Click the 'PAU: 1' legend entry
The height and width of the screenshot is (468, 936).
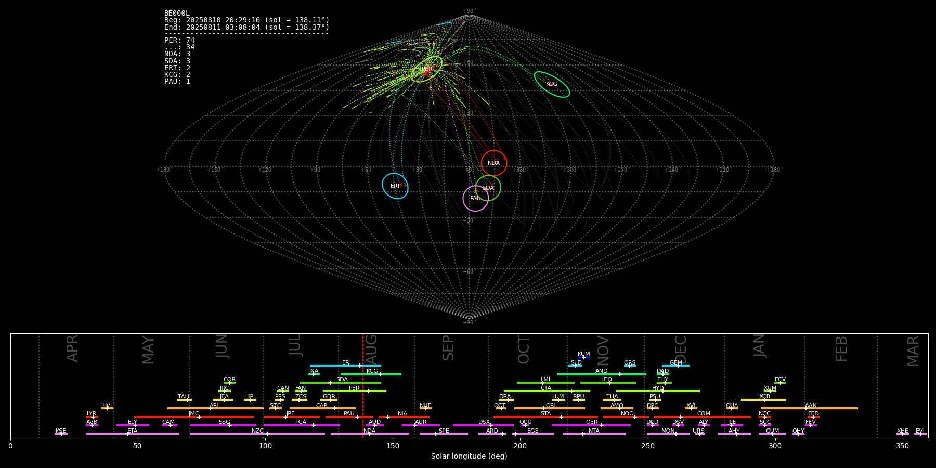click(177, 82)
